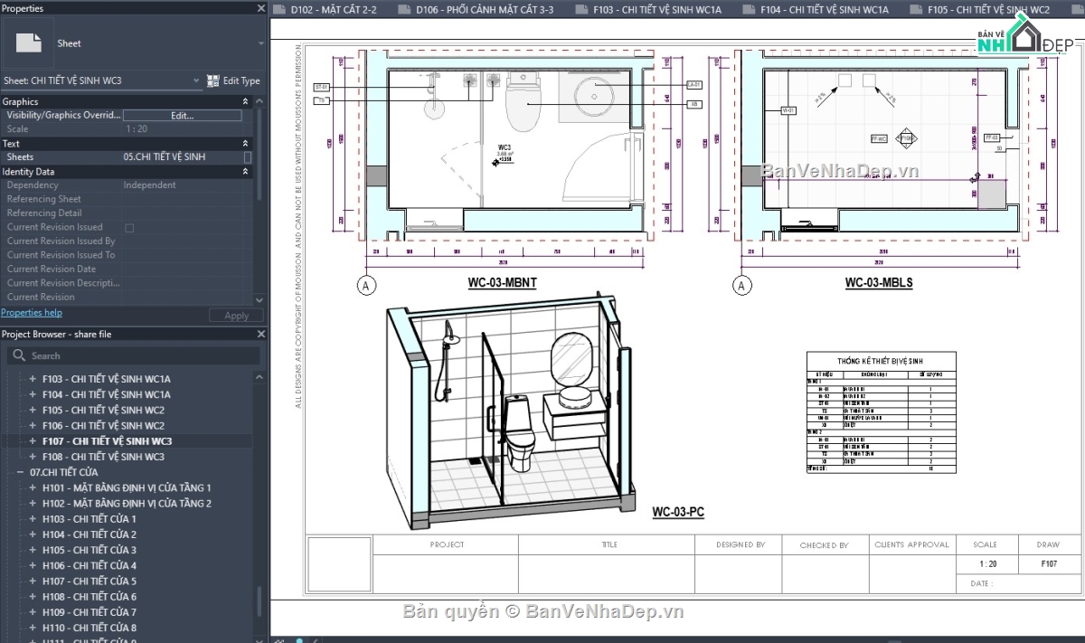Select F105 - CHI TIẾT VỆ SINH WC2 in browser
This screenshot has height=643, width=1085.
(x=103, y=410)
